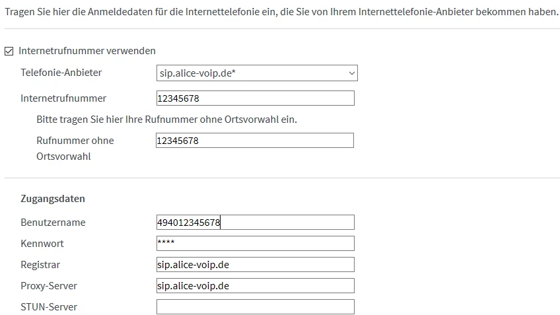Open the Telefonie-Anbieter dropdown
Viewport: 560px width, 315px height.
point(256,73)
